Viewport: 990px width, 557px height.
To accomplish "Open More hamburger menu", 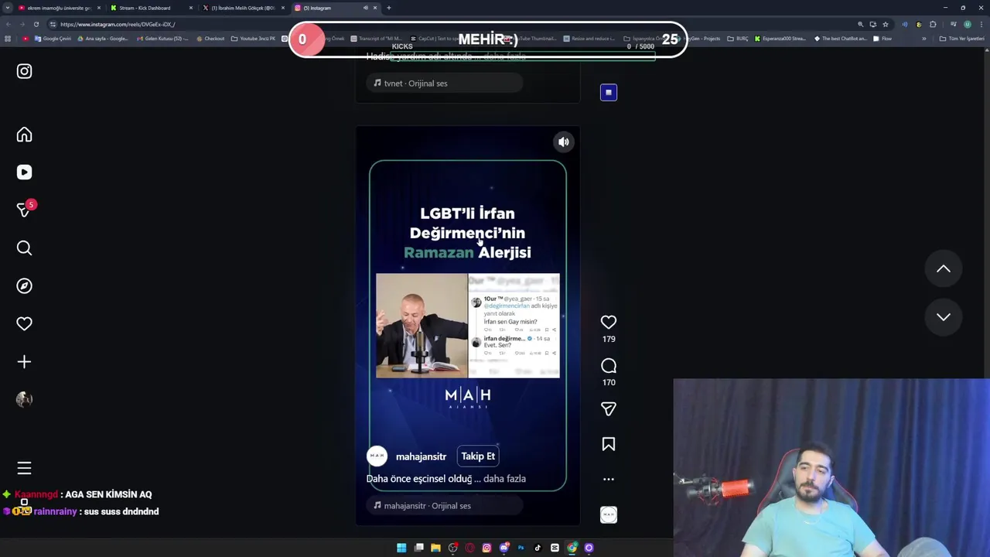I will [24, 468].
